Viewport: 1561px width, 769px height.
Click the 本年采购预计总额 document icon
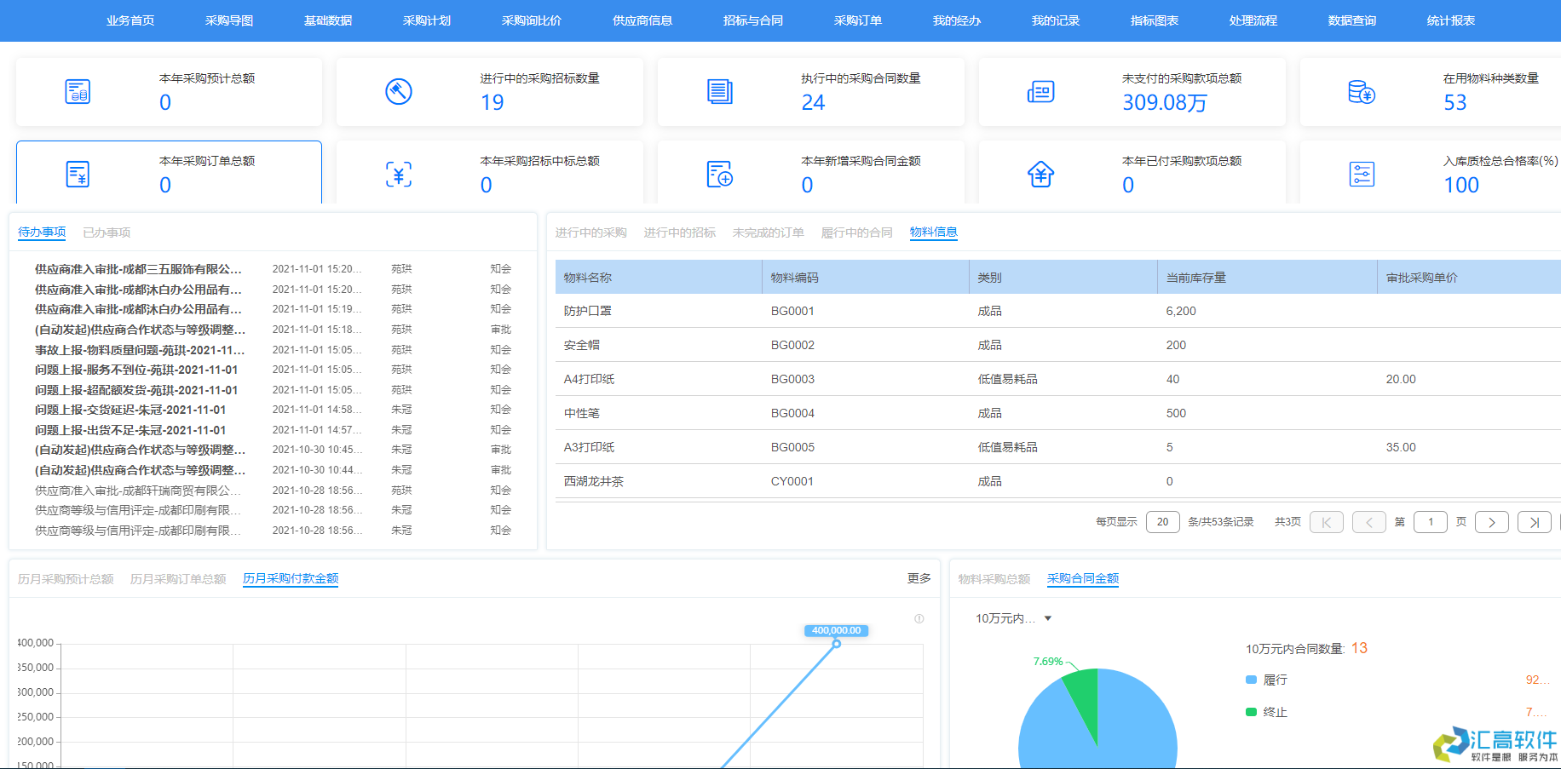[x=78, y=91]
